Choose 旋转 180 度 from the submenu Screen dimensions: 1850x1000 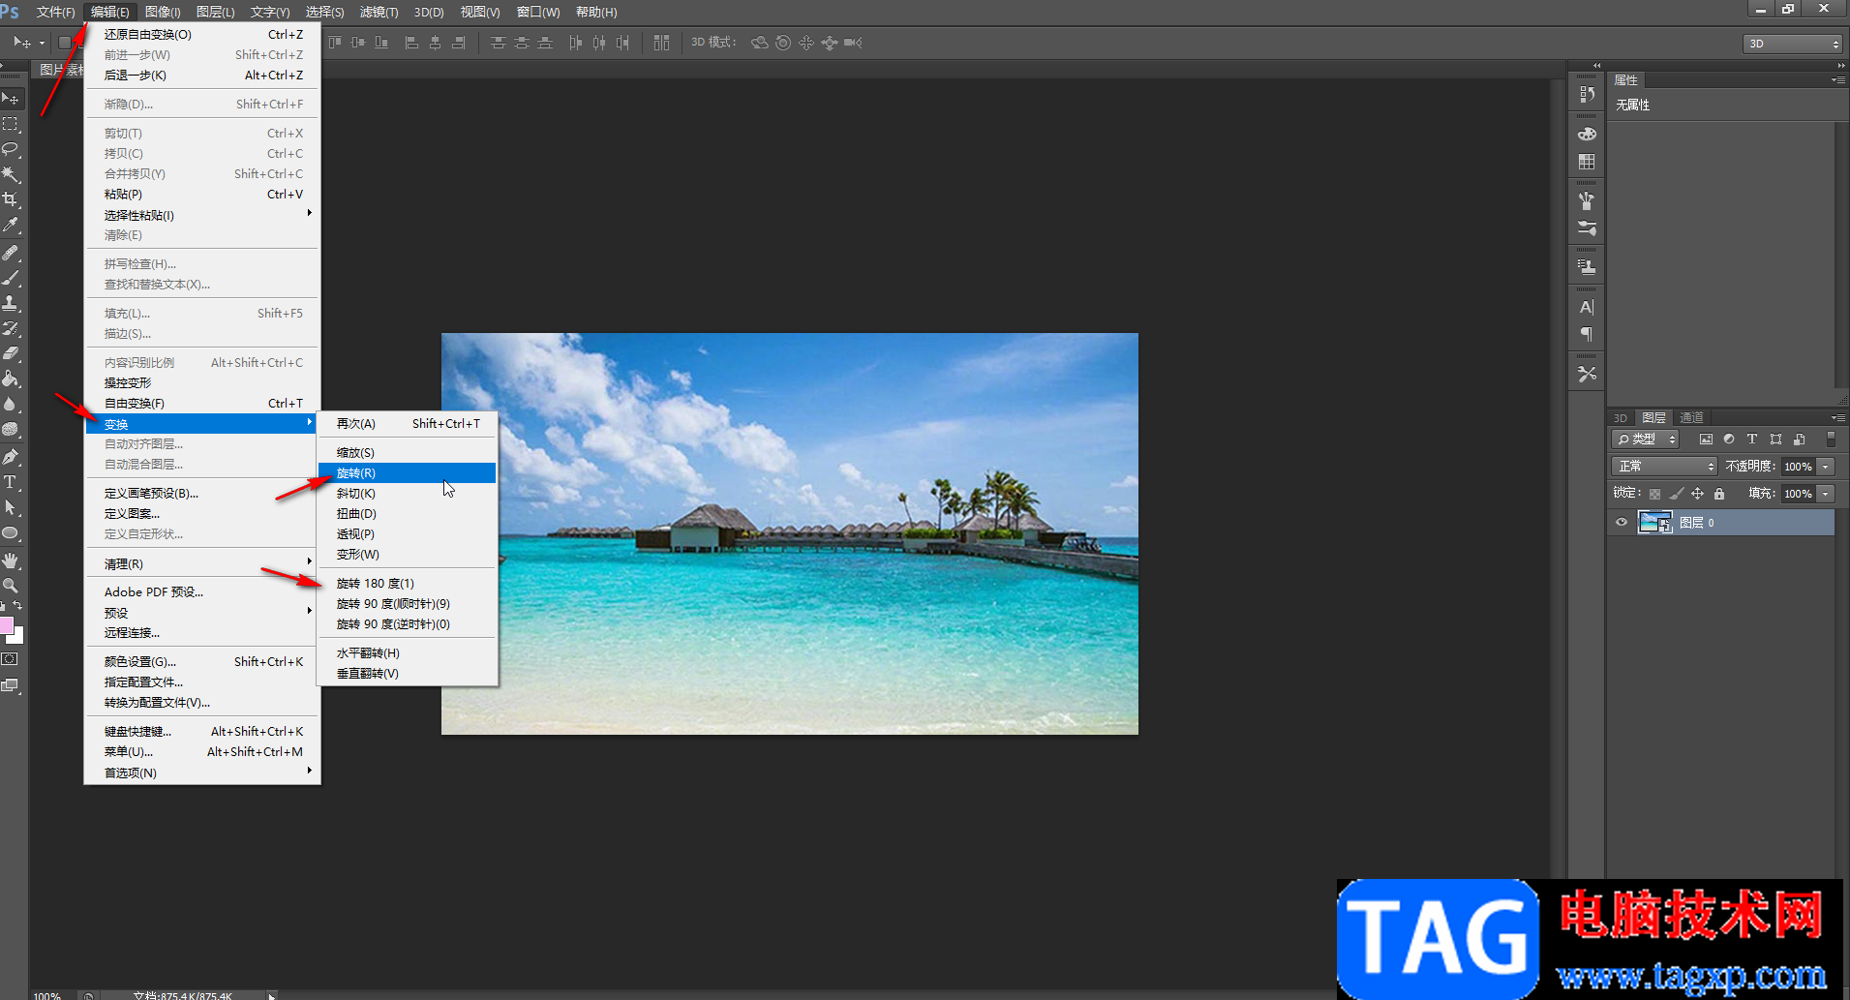(x=376, y=584)
